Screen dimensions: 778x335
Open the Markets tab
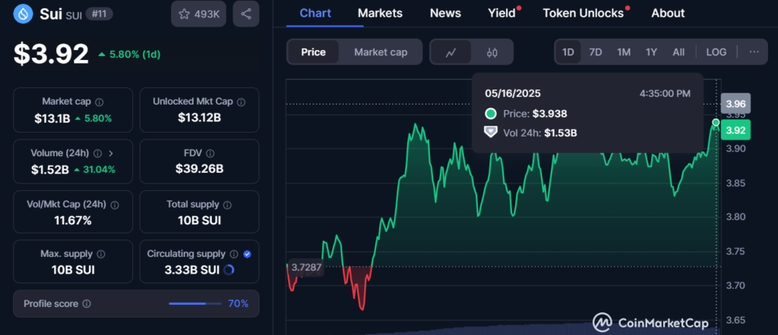(x=380, y=14)
